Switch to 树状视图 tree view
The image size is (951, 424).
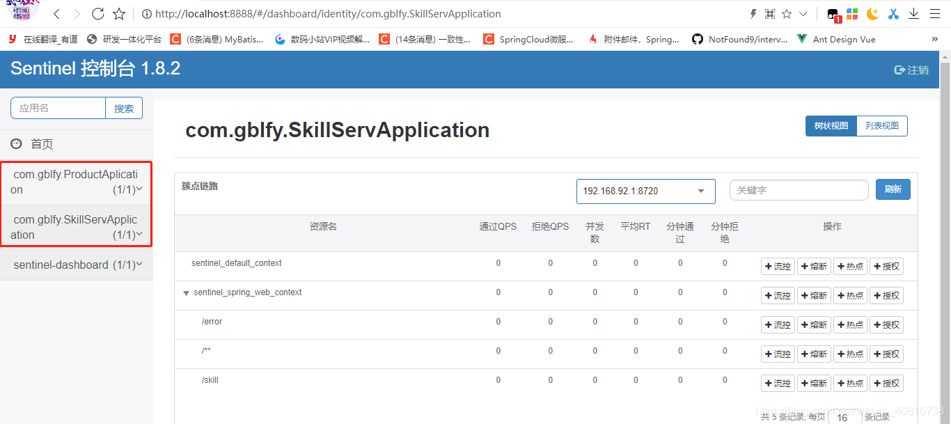(831, 126)
